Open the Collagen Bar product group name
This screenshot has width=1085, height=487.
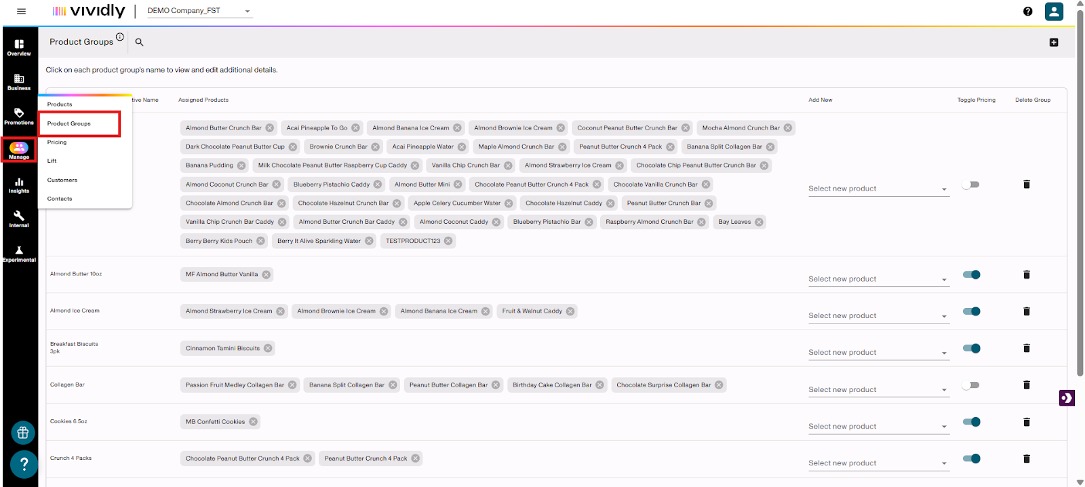click(67, 385)
